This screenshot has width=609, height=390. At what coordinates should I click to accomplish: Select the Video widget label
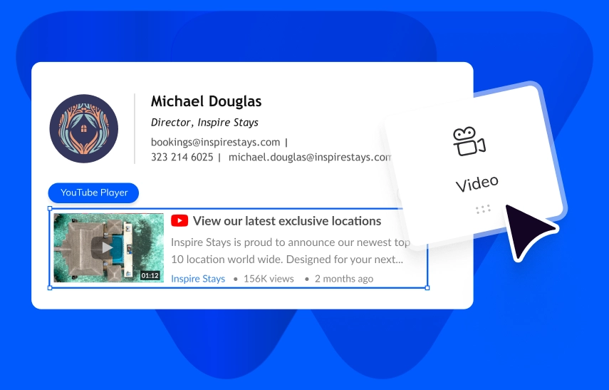pos(477,183)
